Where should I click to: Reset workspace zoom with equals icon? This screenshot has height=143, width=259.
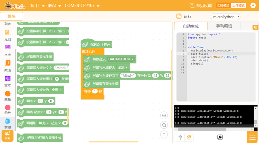164,134
